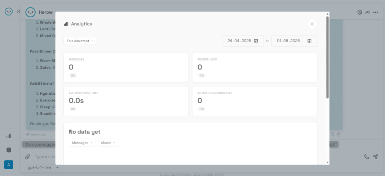Click the blue user avatar "A"
Image resolution: width=385 pixels, height=176 pixels.
pyautogui.click(x=9, y=165)
